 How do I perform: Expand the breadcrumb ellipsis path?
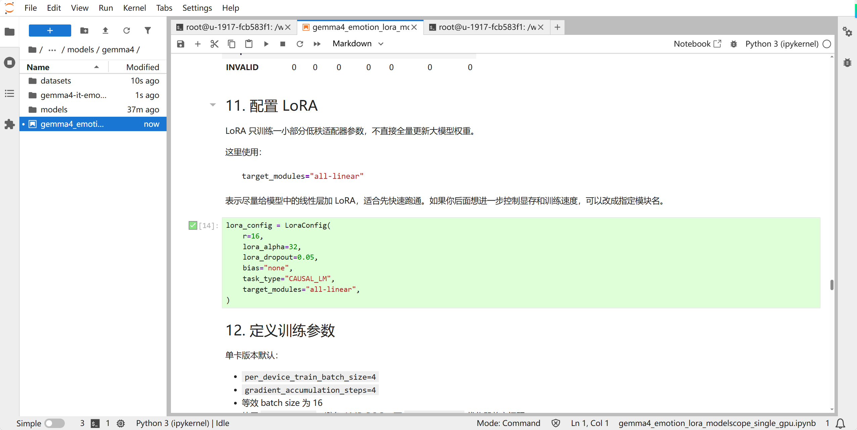(52, 50)
